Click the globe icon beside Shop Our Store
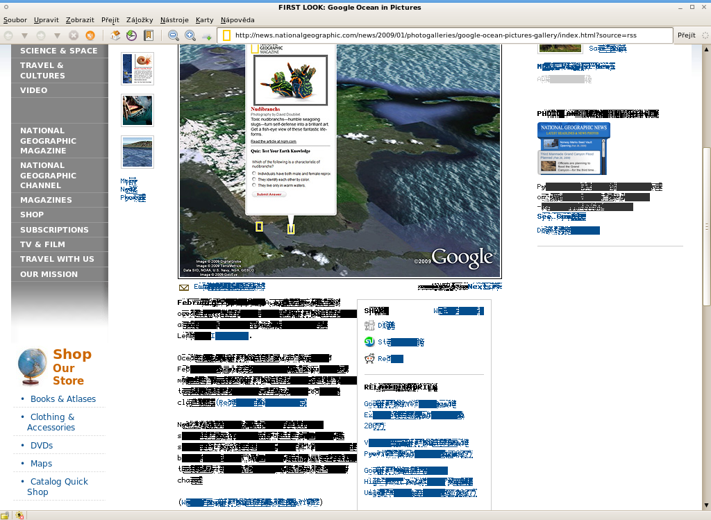Screen dimensions: 711x520 32,367
